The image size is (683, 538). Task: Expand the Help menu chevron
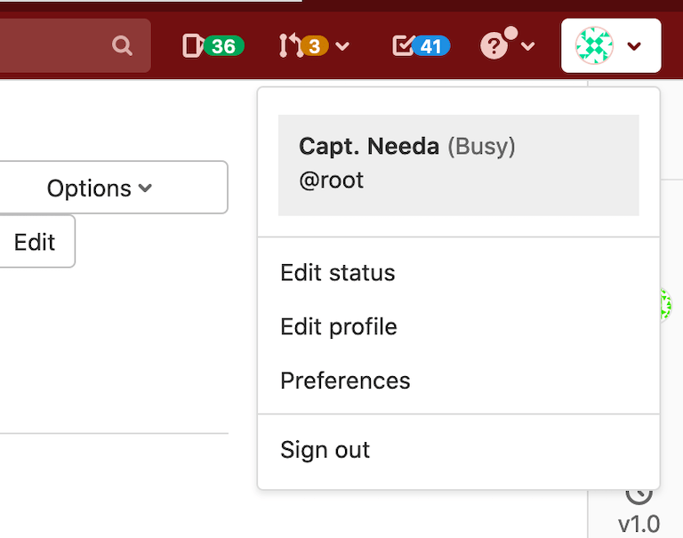[x=528, y=46]
